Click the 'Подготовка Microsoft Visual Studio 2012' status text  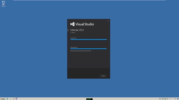point(81,51)
